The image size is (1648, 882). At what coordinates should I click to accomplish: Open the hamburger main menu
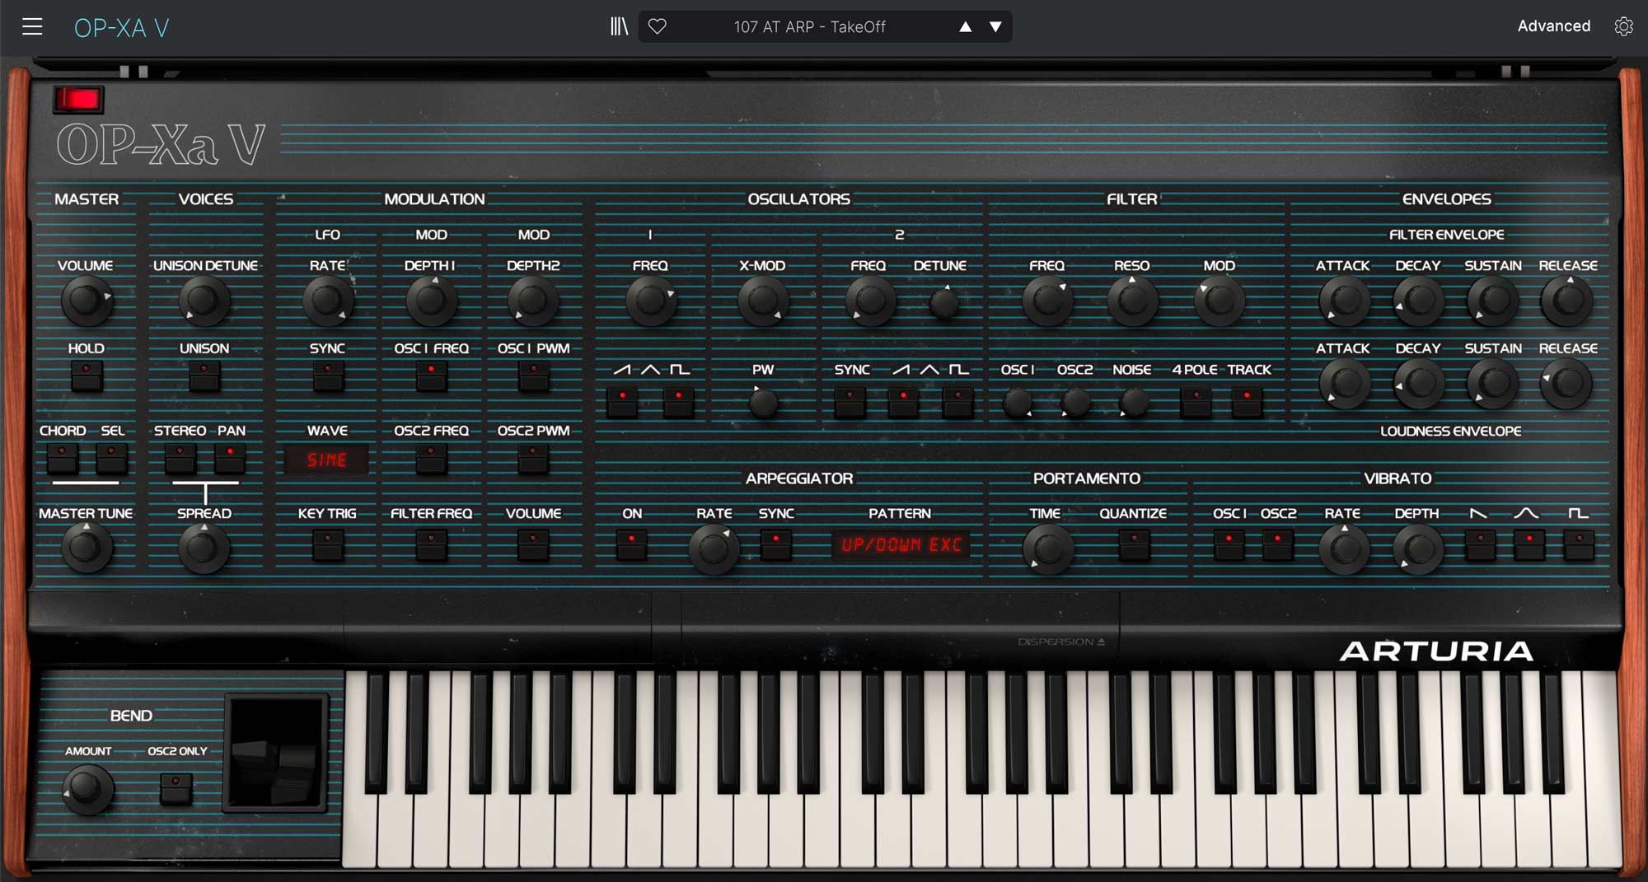coord(32,27)
